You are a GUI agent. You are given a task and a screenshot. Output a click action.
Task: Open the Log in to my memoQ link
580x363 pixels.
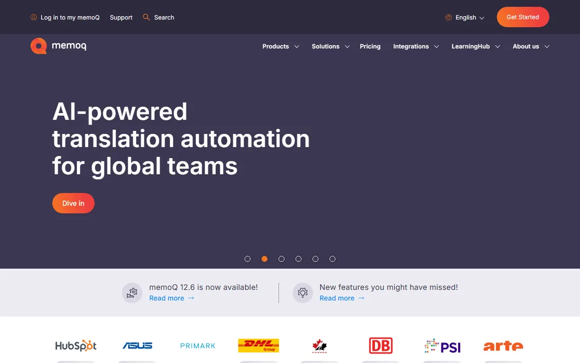(x=70, y=17)
